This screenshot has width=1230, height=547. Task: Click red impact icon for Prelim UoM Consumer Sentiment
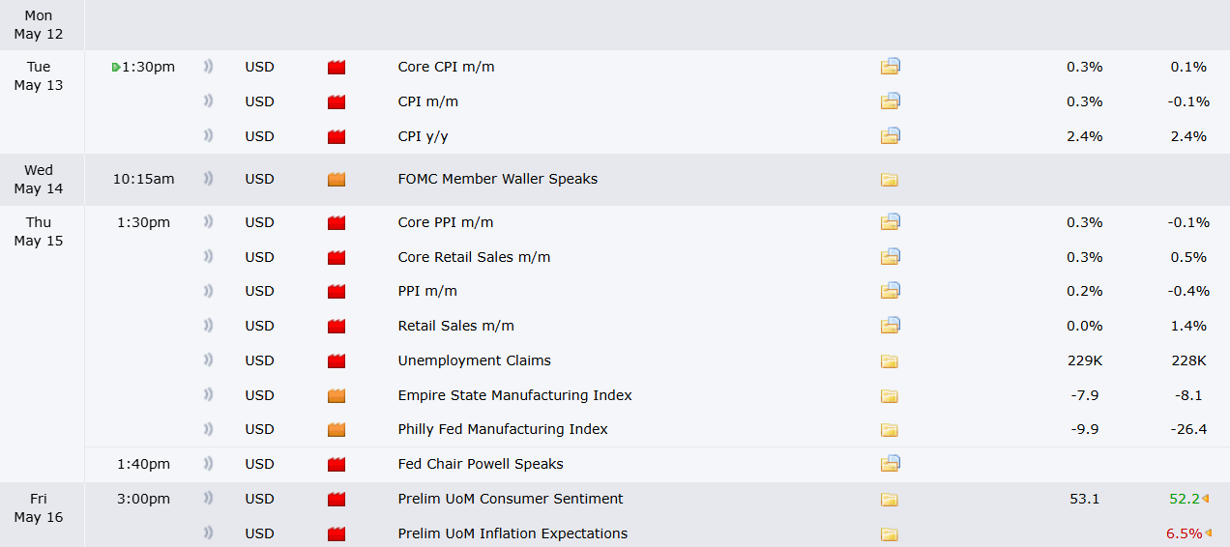pyautogui.click(x=337, y=499)
